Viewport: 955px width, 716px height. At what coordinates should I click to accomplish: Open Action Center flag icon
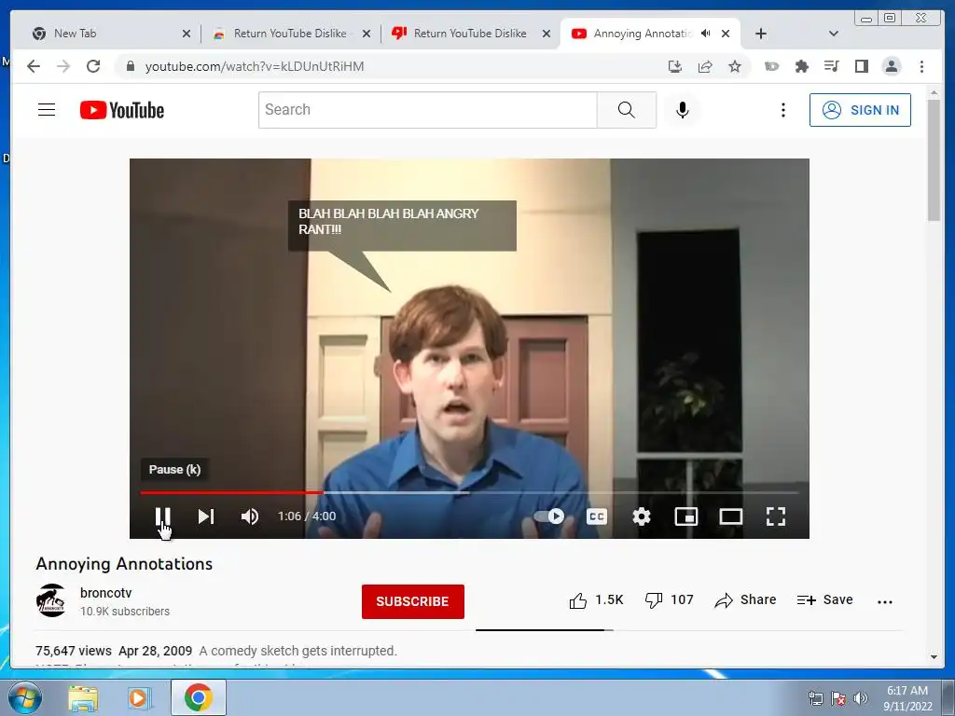pos(838,698)
